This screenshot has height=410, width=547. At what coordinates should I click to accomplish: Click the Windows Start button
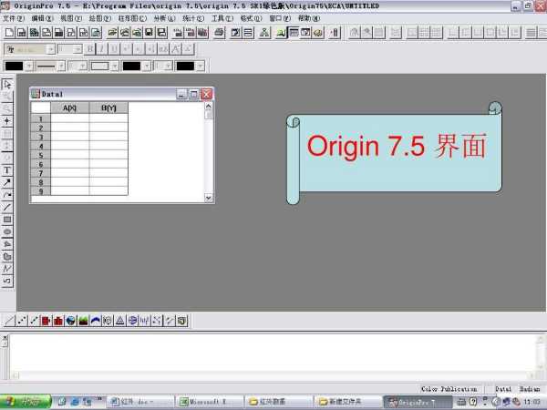point(26,402)
